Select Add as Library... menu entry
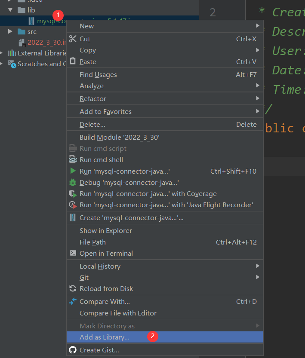The image size is (305, 358). [x=165, y=337]
